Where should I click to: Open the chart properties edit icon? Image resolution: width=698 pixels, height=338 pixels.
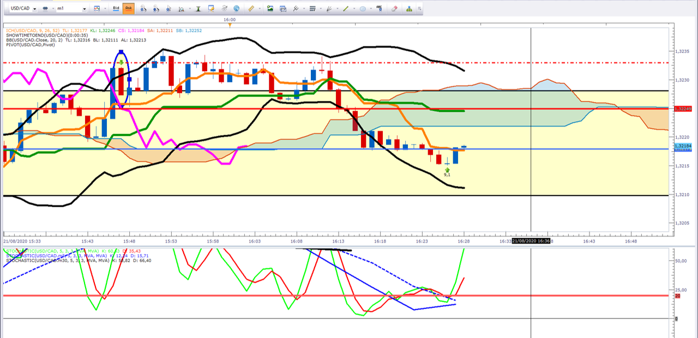211,9
